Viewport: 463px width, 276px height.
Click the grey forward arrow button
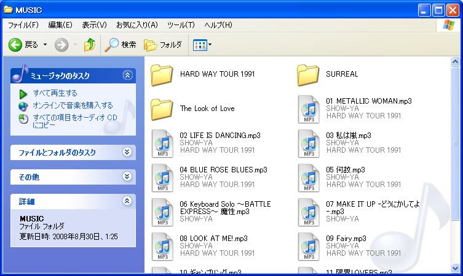61,45
